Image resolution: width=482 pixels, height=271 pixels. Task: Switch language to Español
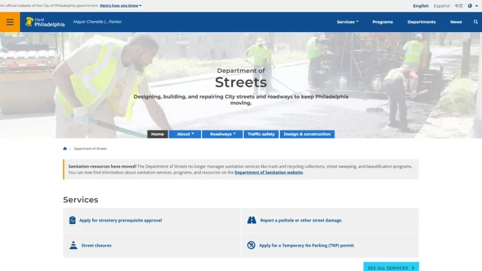coord(441,6)
